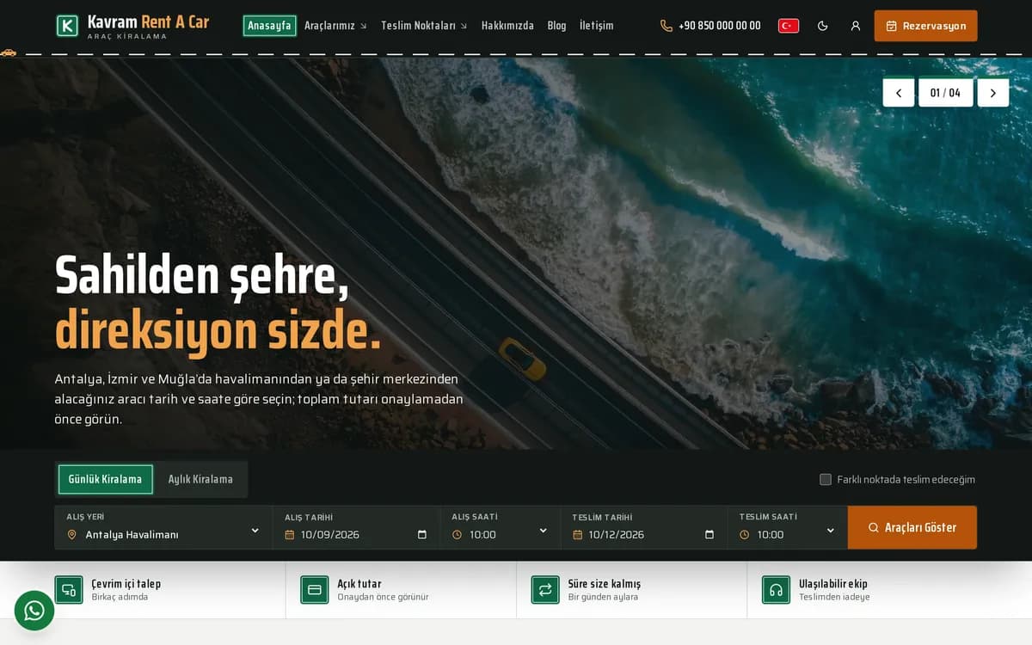The height and width of the screenshot is (645, 1032).
Task: Switch language via the Turkish flag icon
Action: click(789, 26)
